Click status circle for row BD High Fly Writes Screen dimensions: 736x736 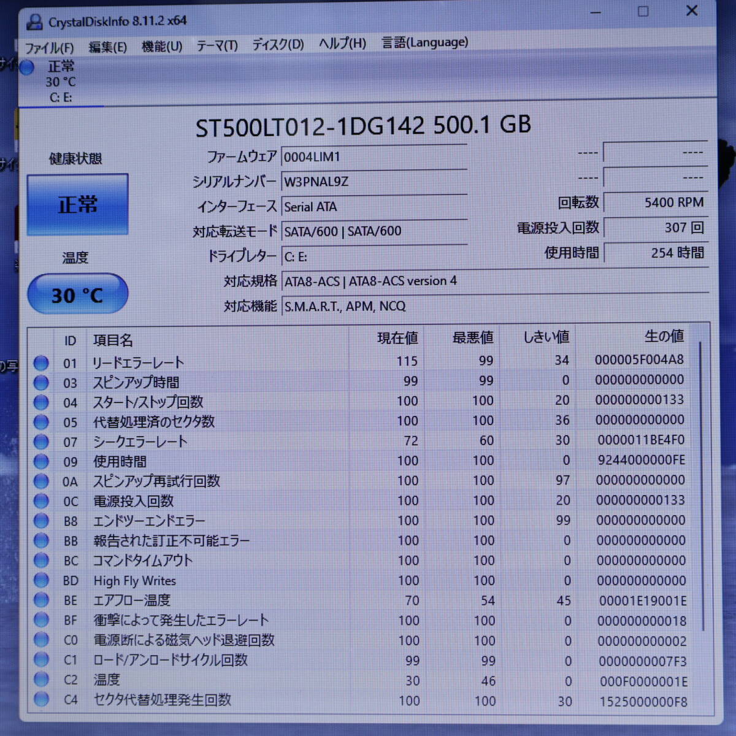coord(41,580)
